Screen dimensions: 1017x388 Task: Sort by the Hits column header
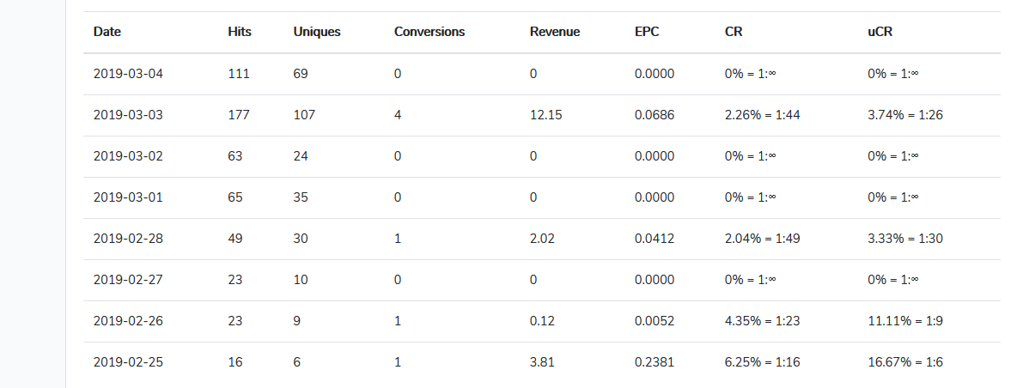(240, 32)
